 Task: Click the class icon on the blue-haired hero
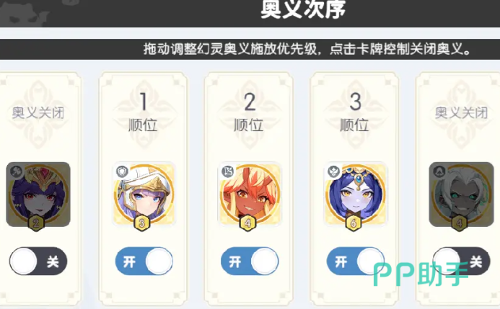(333, 172)
